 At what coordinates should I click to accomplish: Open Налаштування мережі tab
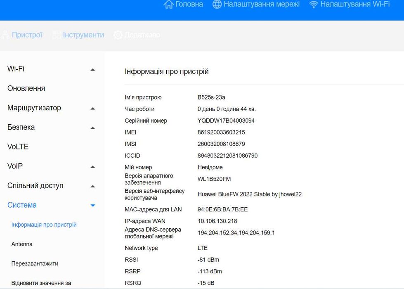[x=262, y=4]
